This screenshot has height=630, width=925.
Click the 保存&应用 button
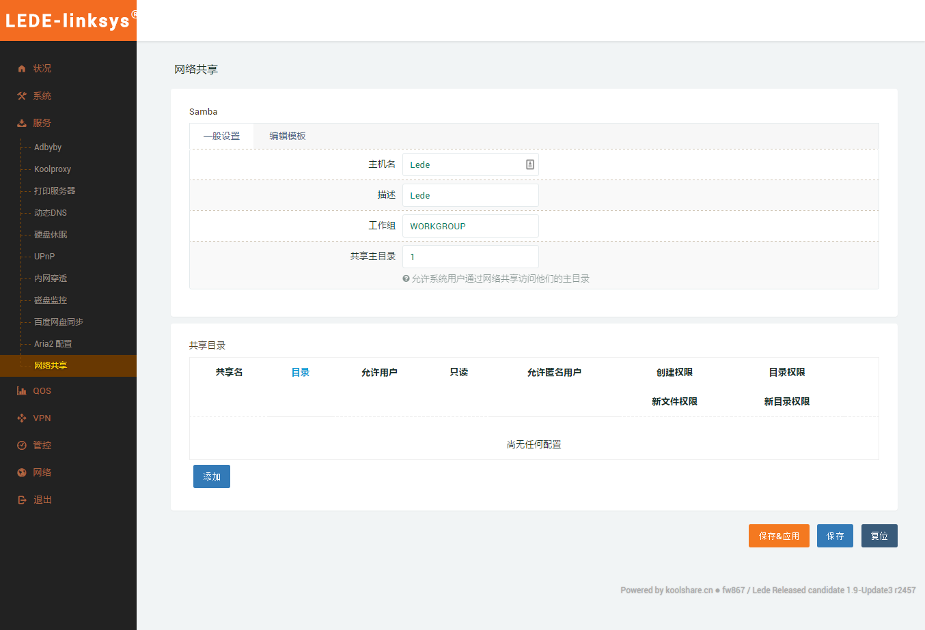pyautogui.click(x=779, y=536)
